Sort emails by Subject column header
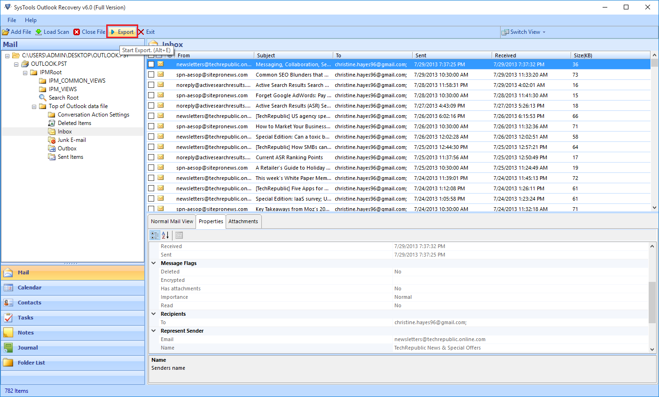 coord(293,55)
